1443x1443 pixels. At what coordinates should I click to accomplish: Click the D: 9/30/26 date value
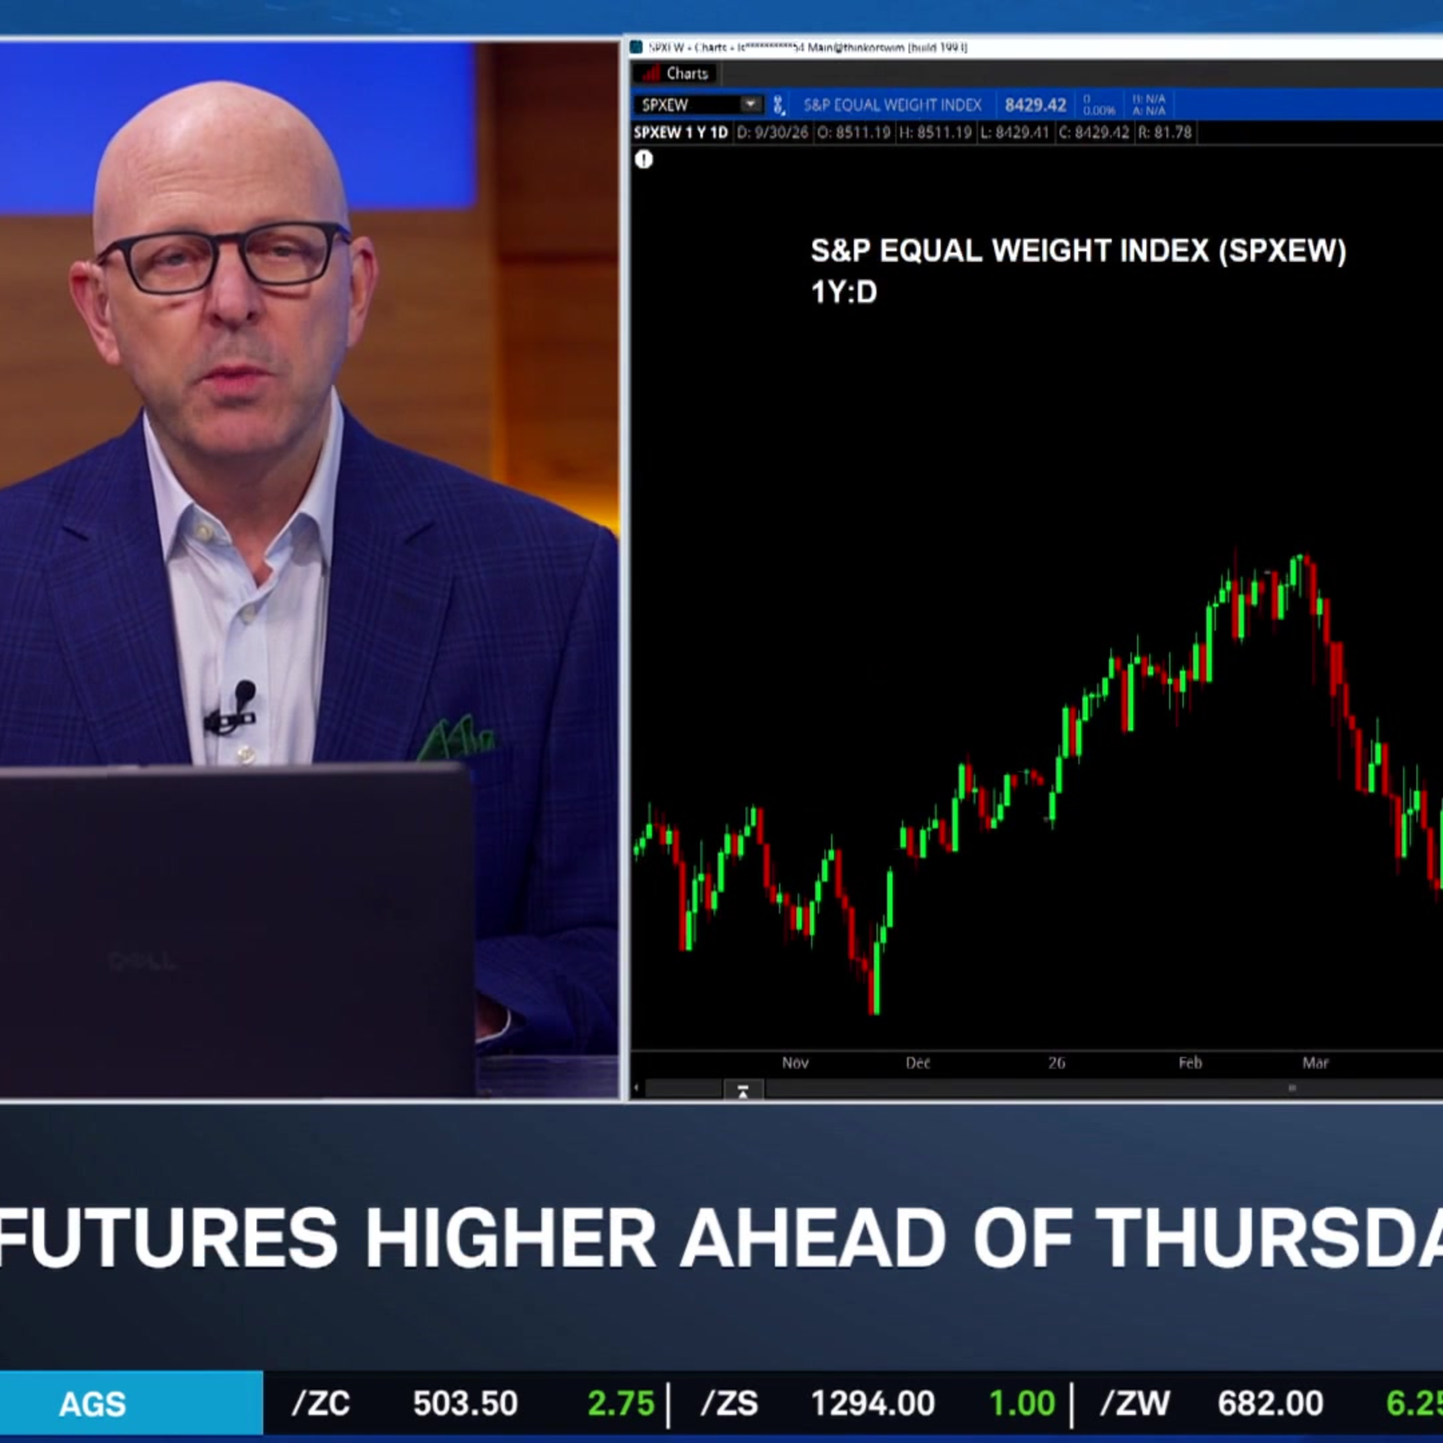772,133
